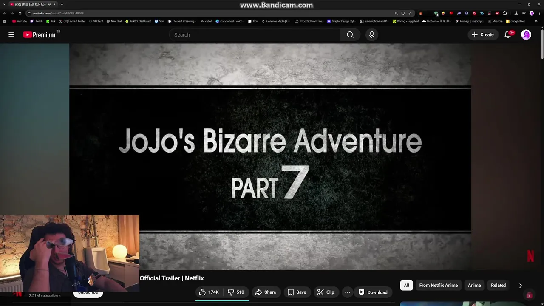Screen dimensions: 544x306
Task: Go back in browser history
Action: point(5,13)
